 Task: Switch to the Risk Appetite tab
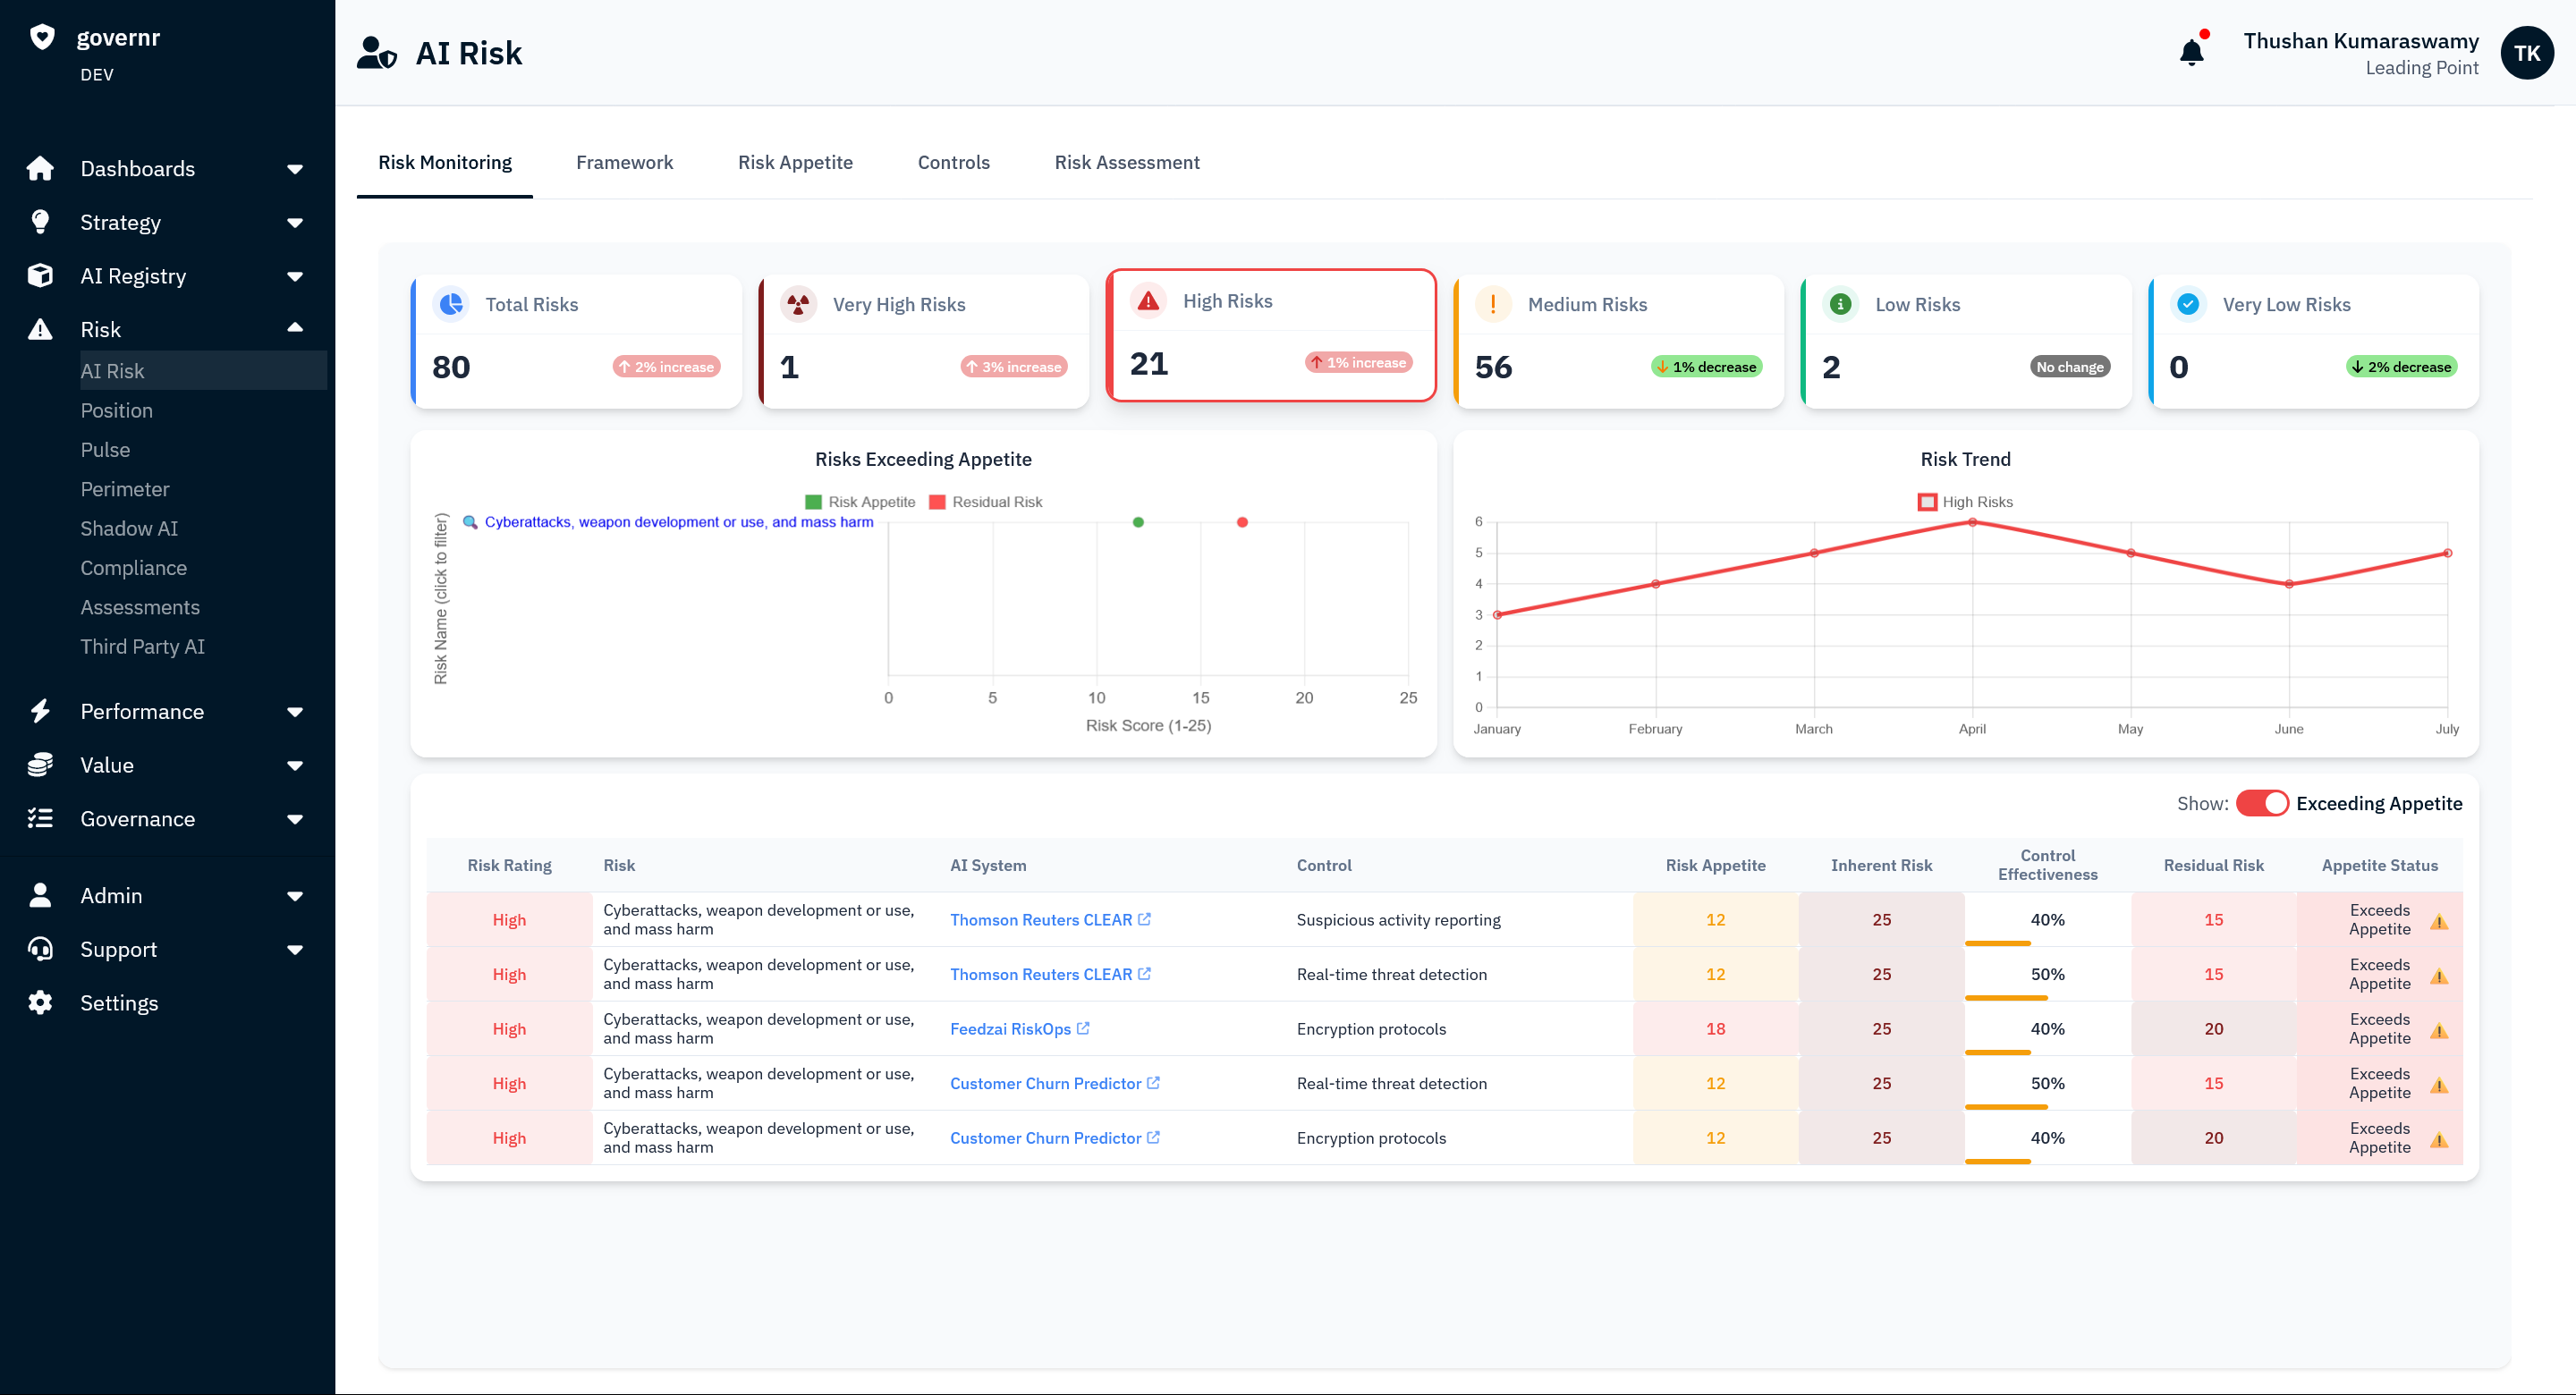[x=795, y=163]
